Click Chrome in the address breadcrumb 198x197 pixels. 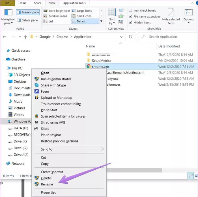click(62, 37)
